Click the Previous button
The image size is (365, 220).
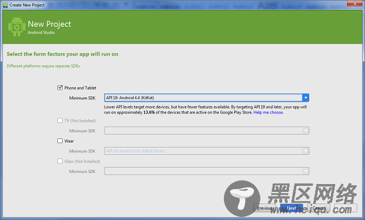(x=265, y=208)
